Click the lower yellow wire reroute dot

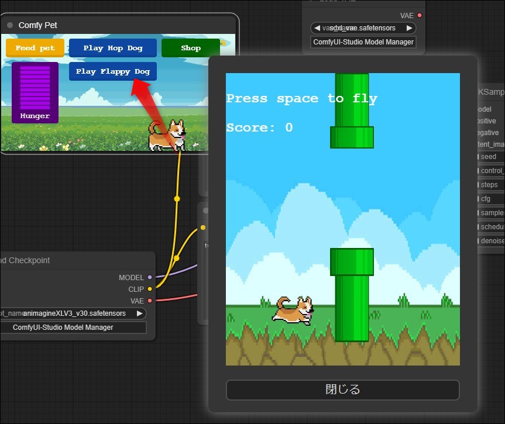[x=177, y=258]
